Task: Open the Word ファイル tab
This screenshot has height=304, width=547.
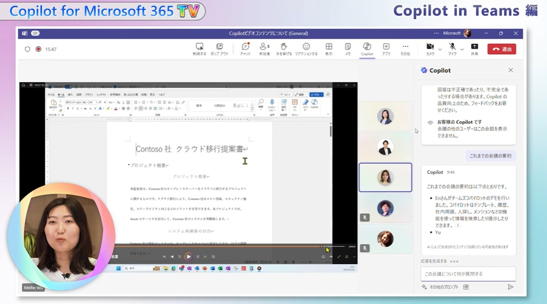Action: click(51, 95)
